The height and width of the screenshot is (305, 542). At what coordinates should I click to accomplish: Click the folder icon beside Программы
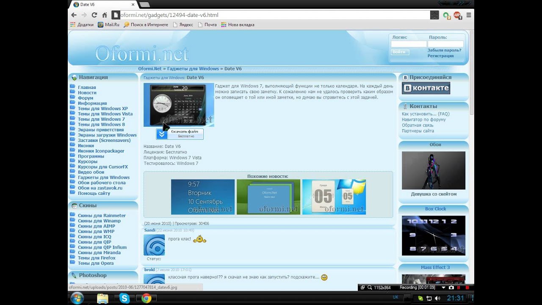pos(72,155)
